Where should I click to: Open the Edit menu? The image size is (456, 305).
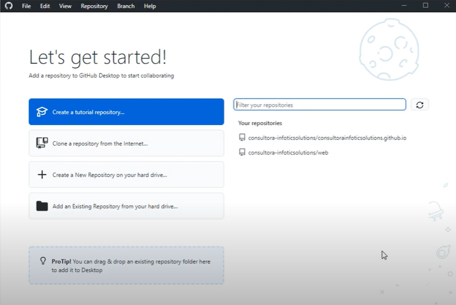[x=45, y=6]
